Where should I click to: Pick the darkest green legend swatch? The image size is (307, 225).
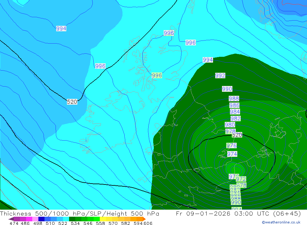click(72, 219)
